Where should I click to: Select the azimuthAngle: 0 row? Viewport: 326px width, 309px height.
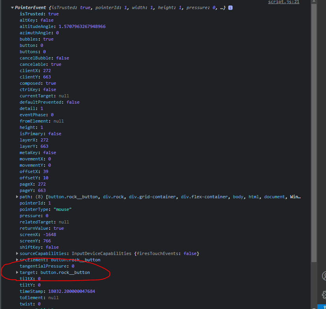coord(39,33)
